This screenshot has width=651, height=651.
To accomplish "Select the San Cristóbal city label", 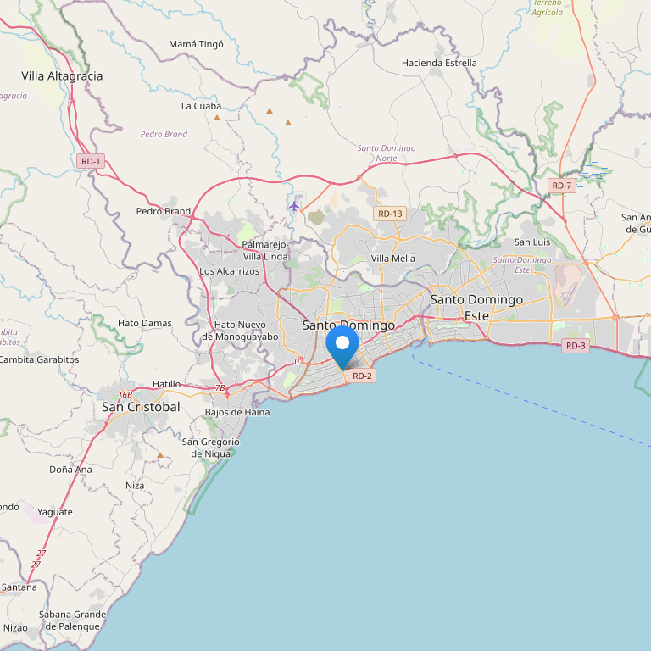I will point(142,407).
